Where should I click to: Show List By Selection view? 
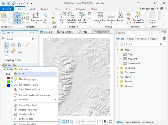[20, 45]
